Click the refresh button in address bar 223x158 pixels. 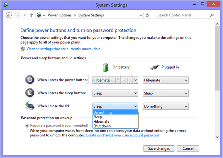pyautogui.click(x=148, y=15)
